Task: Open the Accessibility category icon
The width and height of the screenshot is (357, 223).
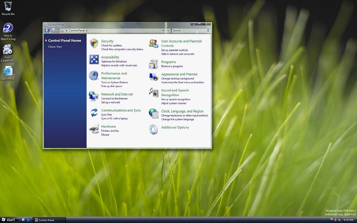Action: (x=94, y=59)
